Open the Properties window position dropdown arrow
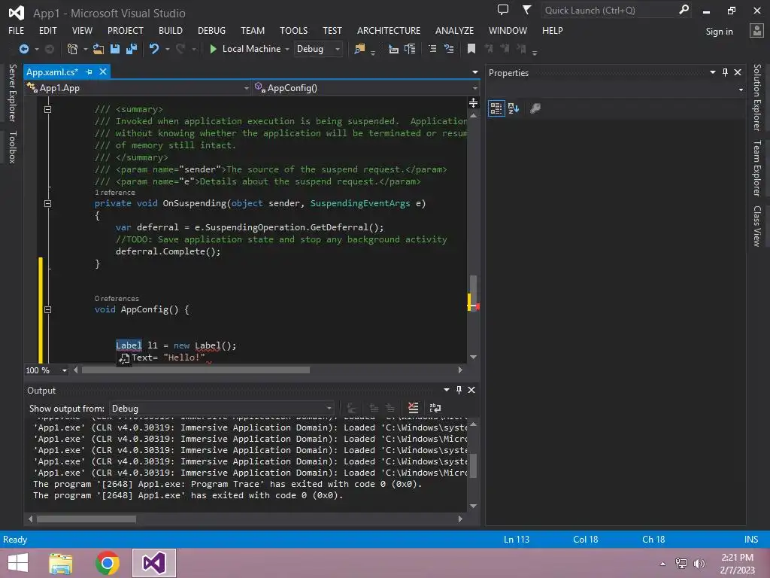The height and width of the screenshot is (578, 770). pyautogui.click(x=713, y=72)
